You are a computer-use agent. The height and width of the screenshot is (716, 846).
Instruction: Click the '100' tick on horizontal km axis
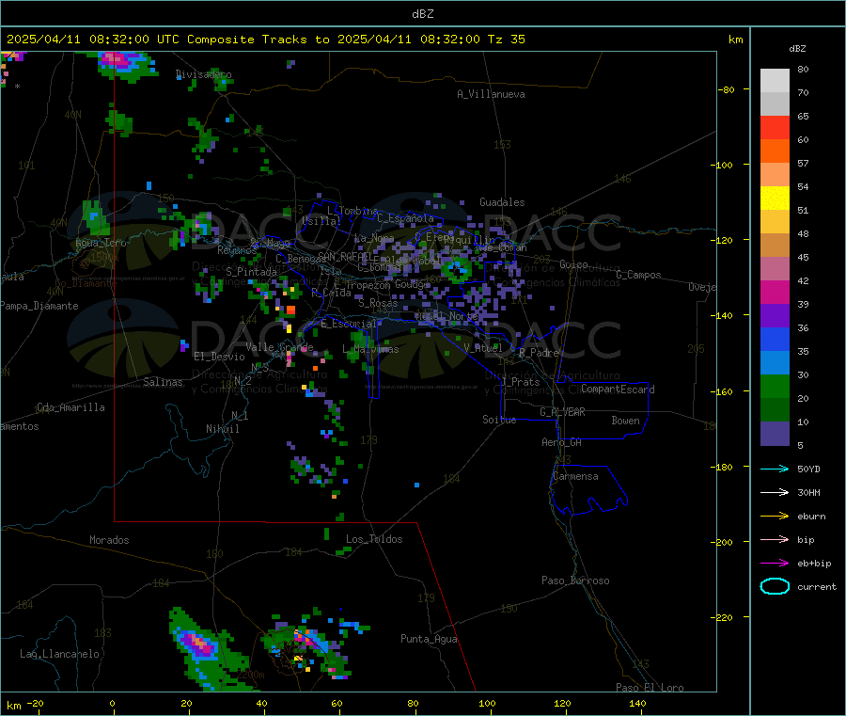pyautogui.click(x=487, y=703)
